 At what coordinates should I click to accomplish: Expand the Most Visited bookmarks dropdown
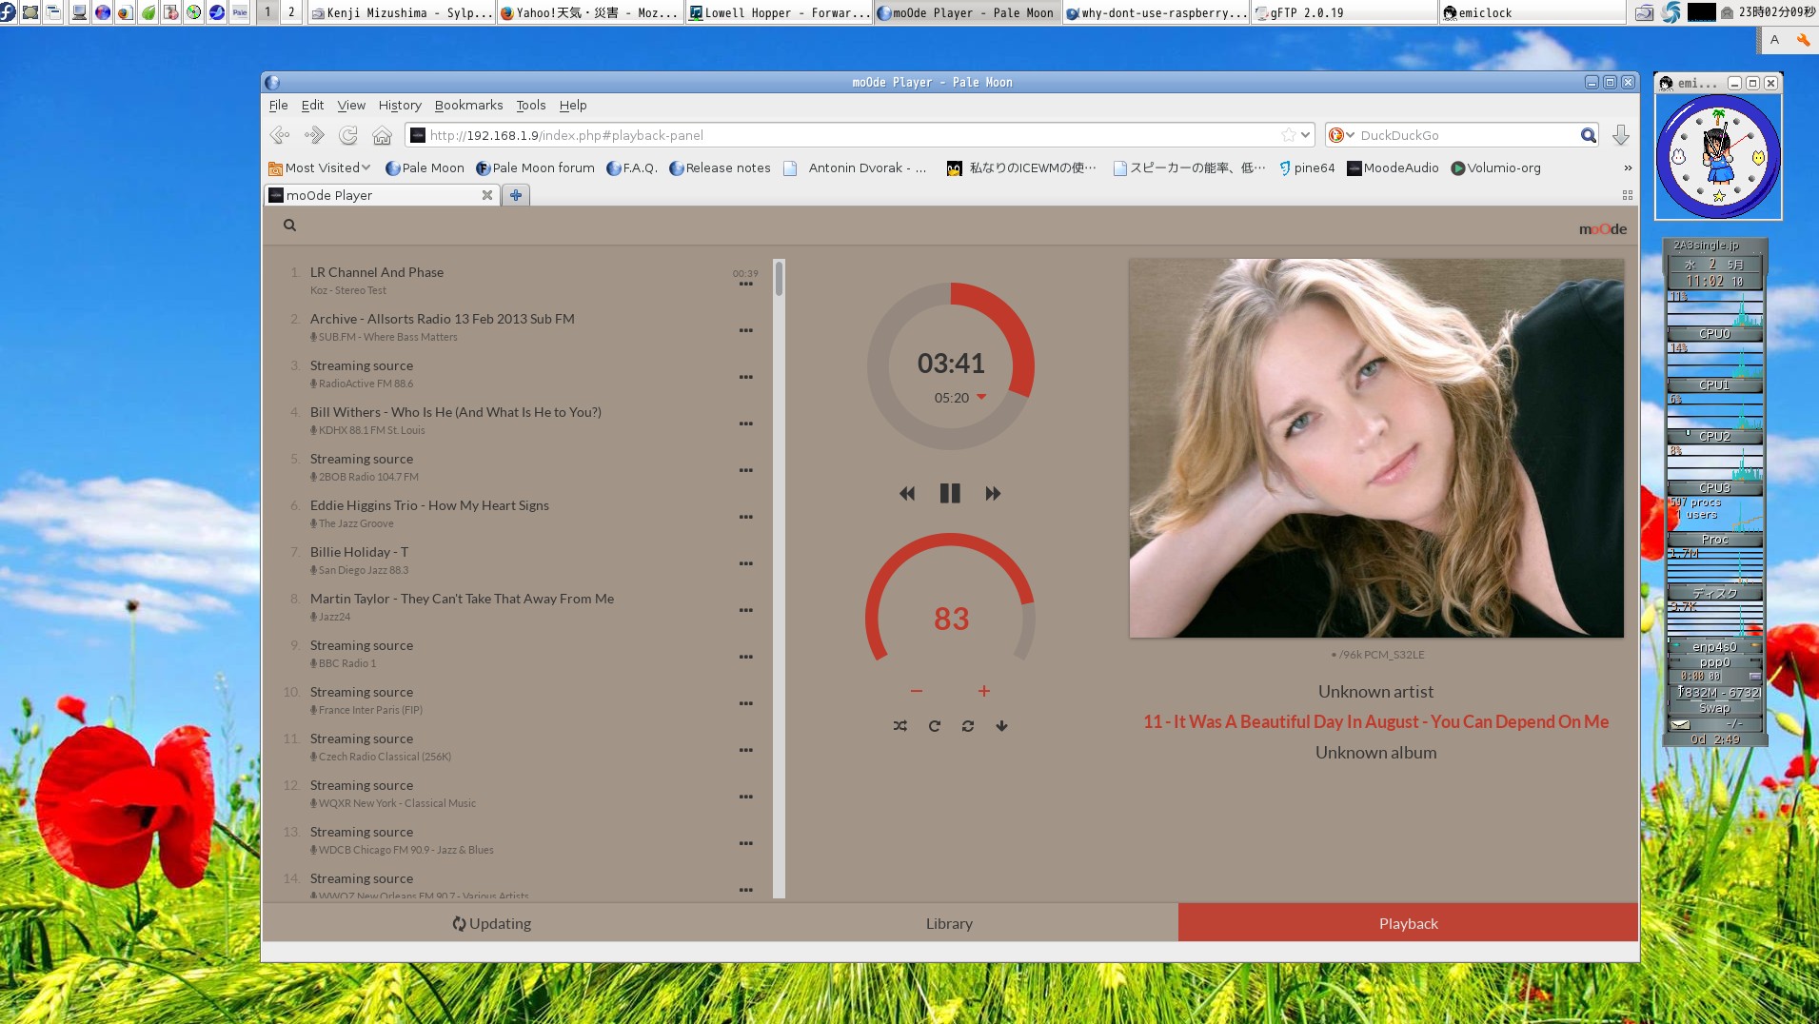point(366,167)
